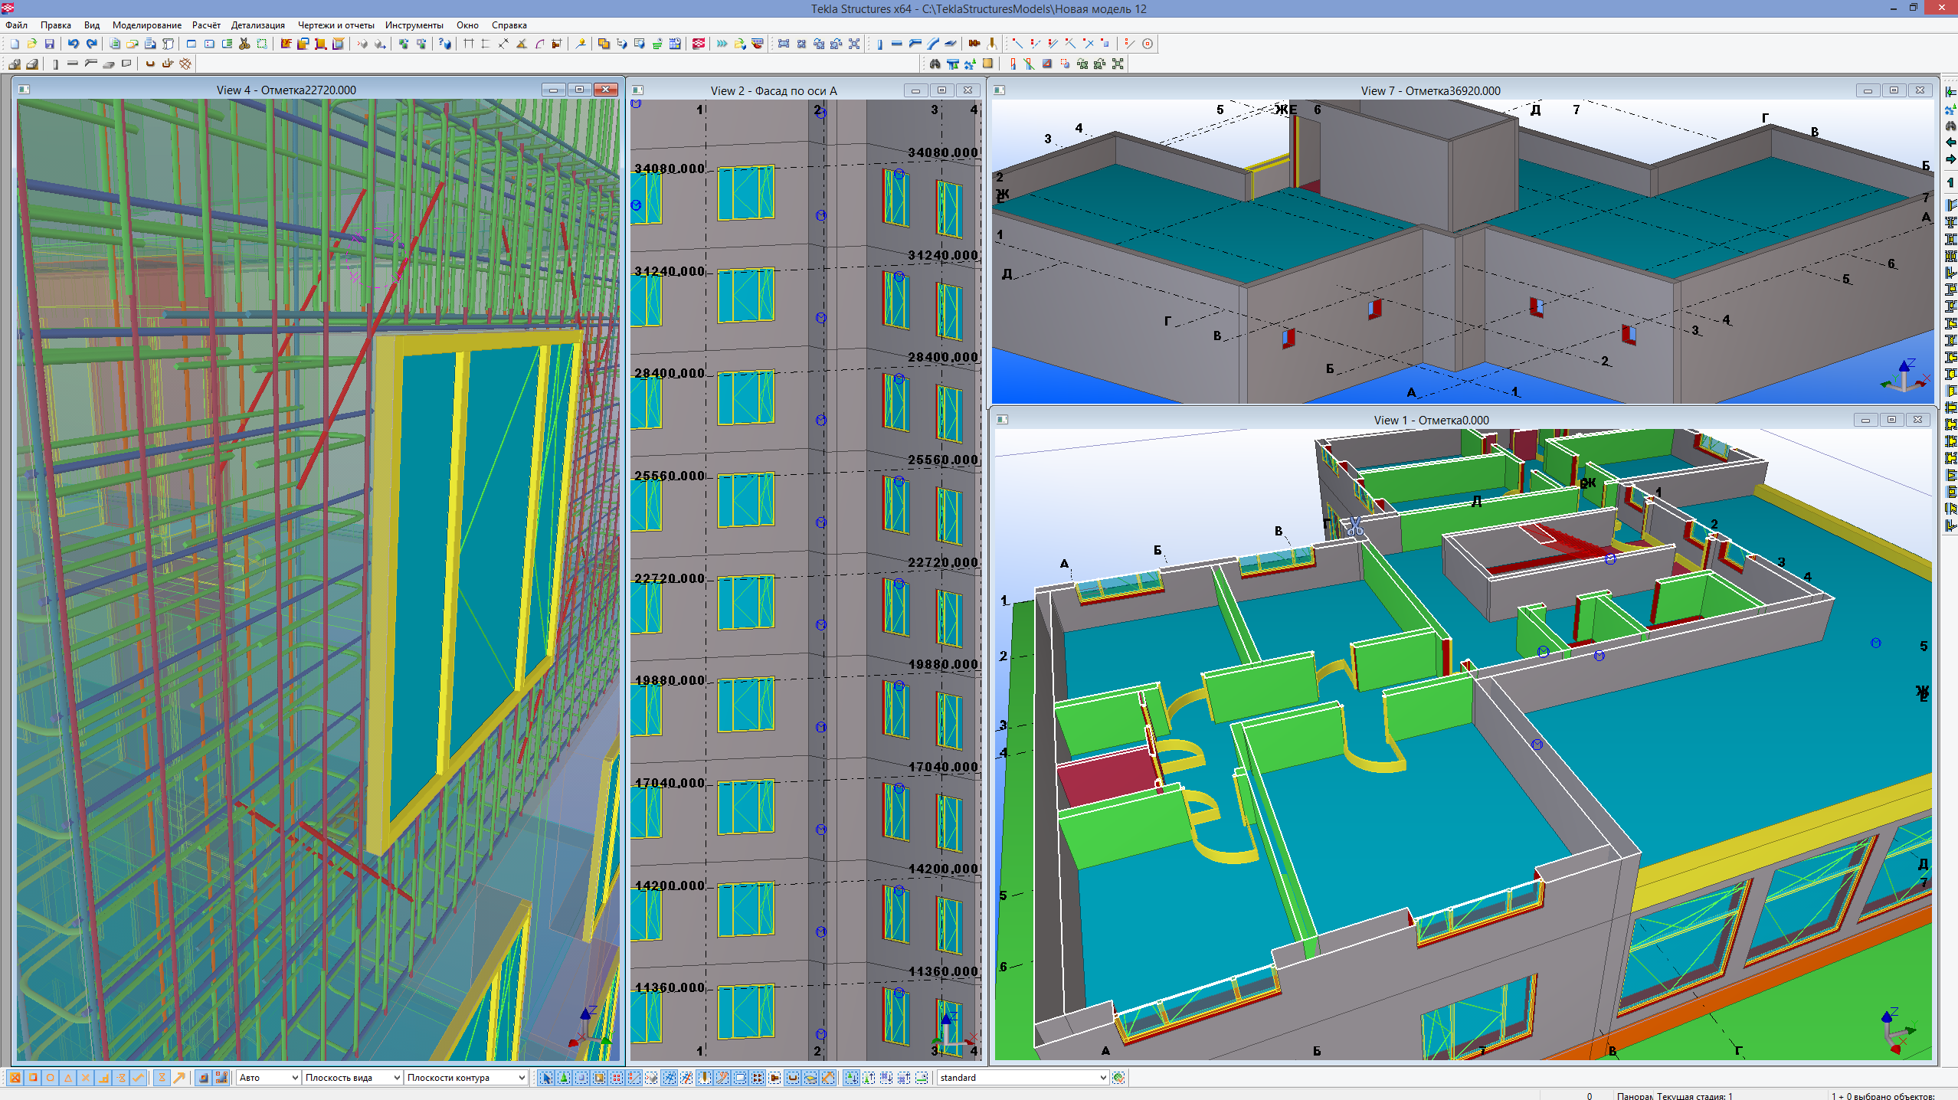Open the standard selection filter dropdown
The height and width of the screenshot is (1100, 1958).
coord(1103,1078)
